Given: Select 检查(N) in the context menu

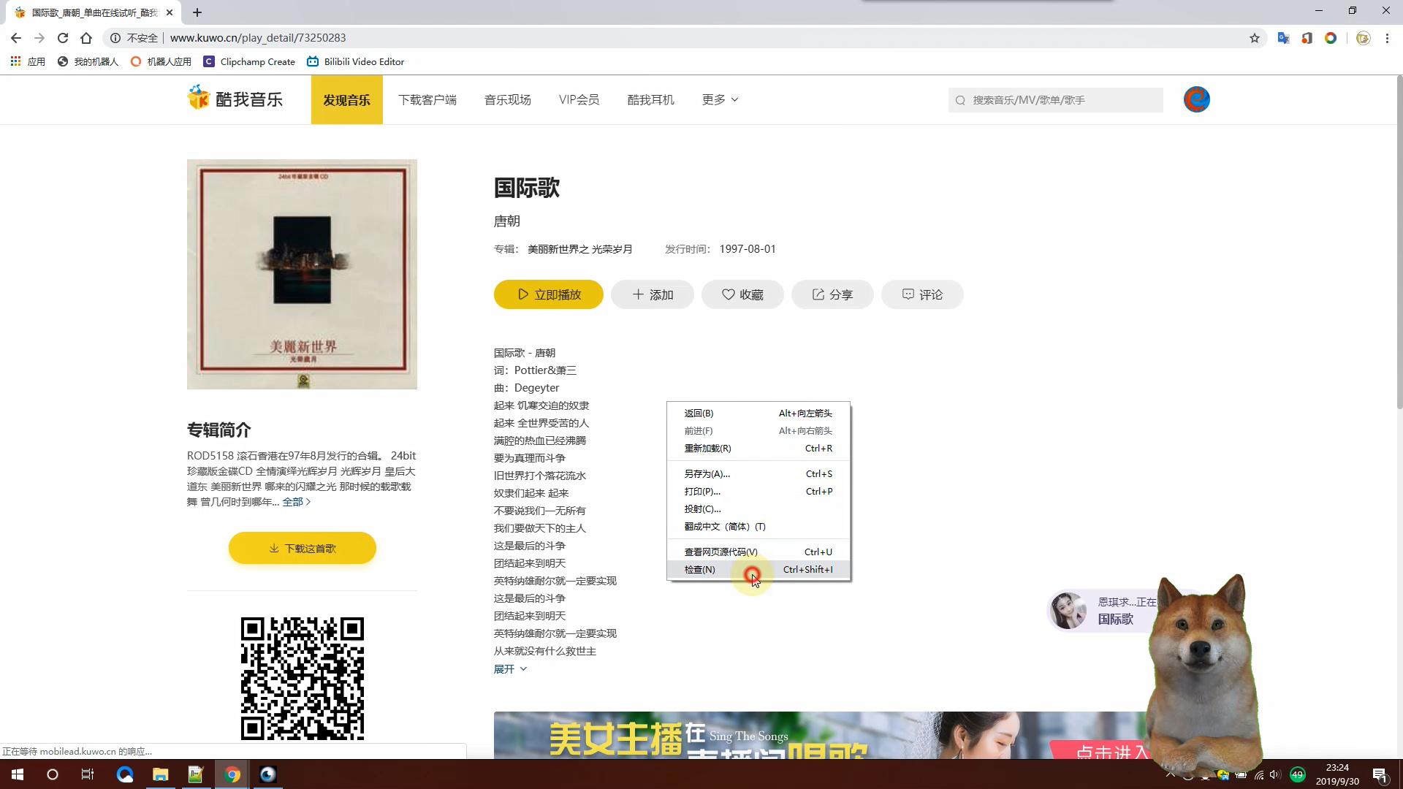Looking at the screenshot, I should pyautogui.click(x=700, y=569).
